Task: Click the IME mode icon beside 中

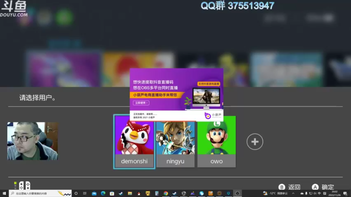Action: (325, 193)
